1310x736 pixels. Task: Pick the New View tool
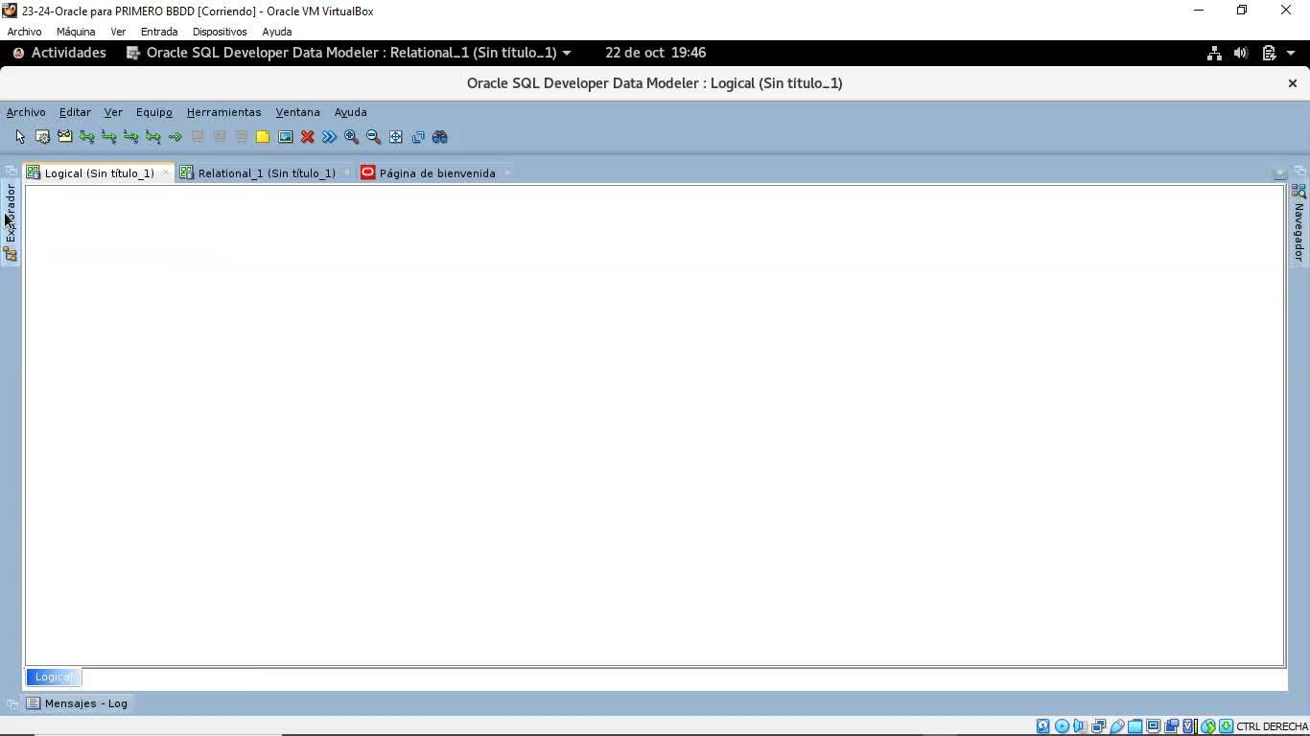click(64, 137)
